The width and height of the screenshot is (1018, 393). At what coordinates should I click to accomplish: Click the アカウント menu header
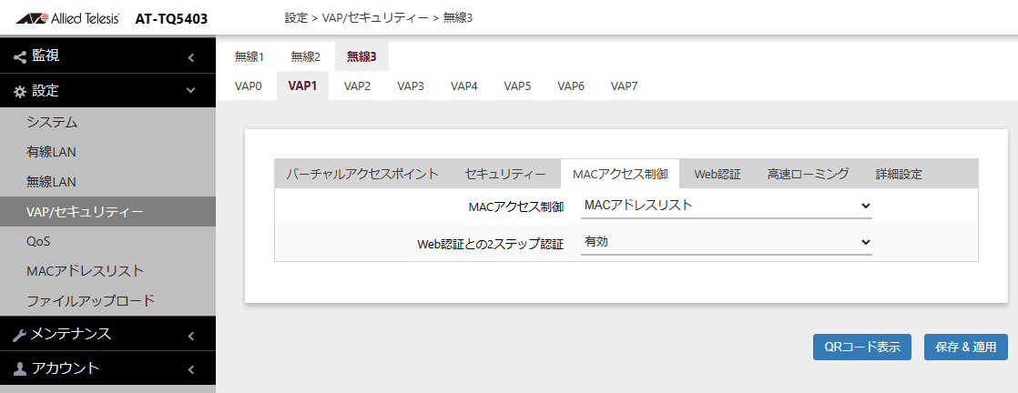point(107,369)
